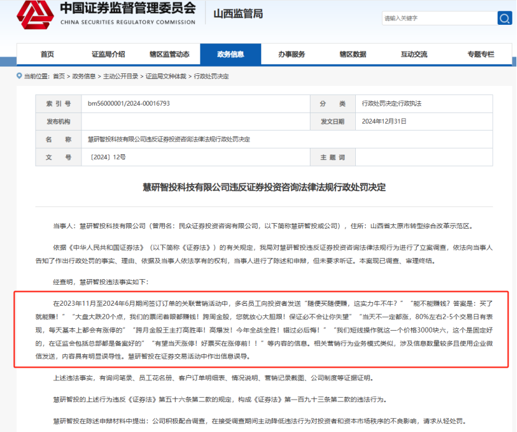Click the blue search magnifier icon
517x432 pixels.
504,18
